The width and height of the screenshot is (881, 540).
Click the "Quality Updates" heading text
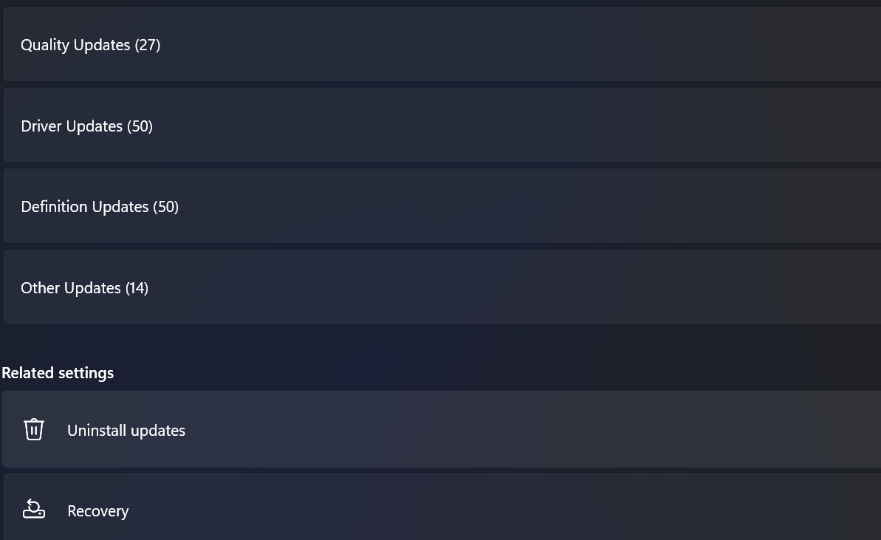[x=75, y=45]
